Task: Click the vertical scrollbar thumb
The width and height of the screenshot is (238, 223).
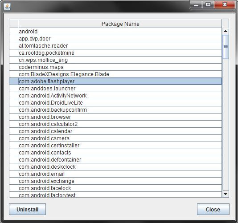Action: point(226,47)
